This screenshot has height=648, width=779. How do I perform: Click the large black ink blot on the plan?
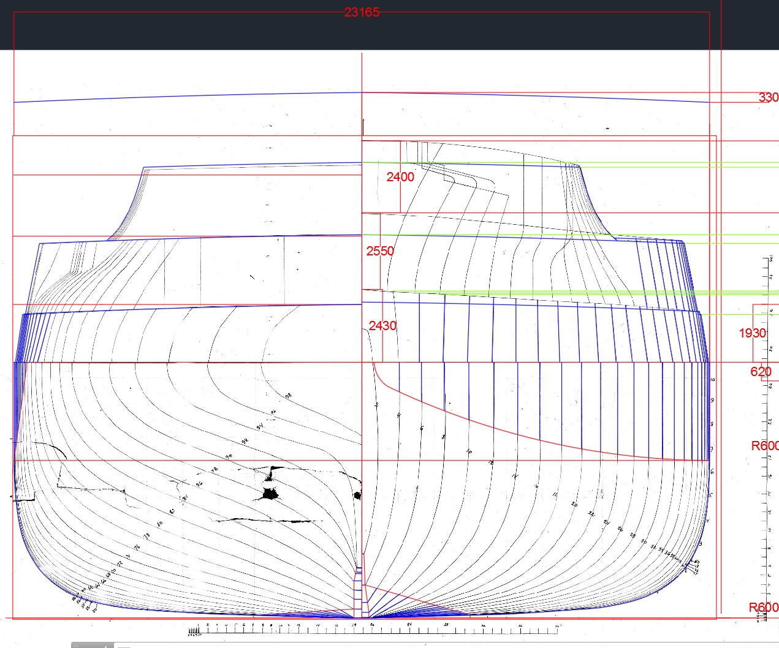[269, 493]
